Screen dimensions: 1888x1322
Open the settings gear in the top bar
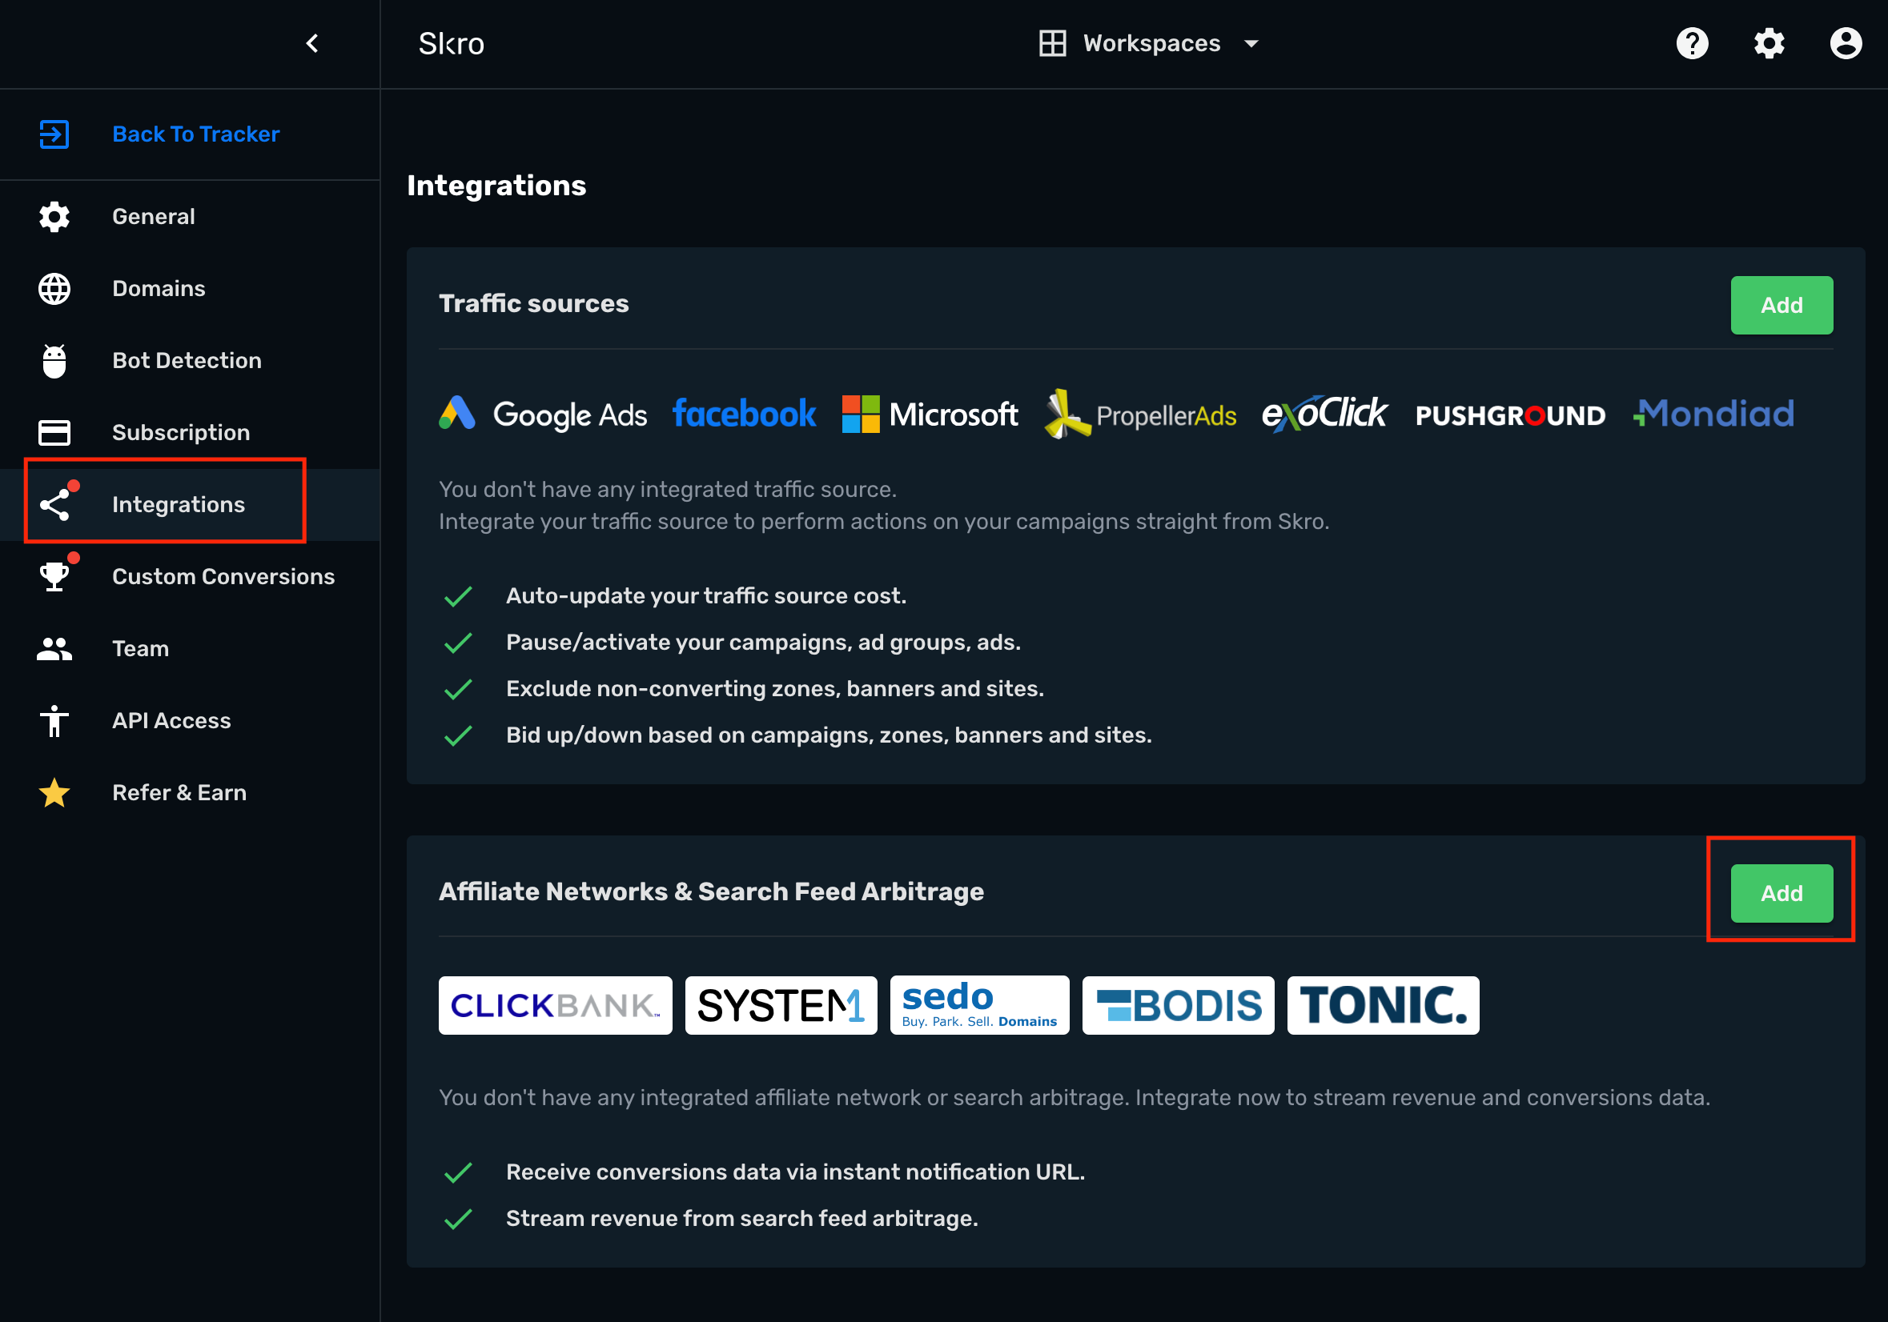coord(1769,43)
